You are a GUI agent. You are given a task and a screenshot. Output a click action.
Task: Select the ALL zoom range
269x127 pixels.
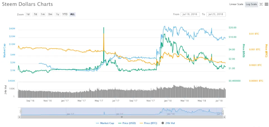(72, 14)
